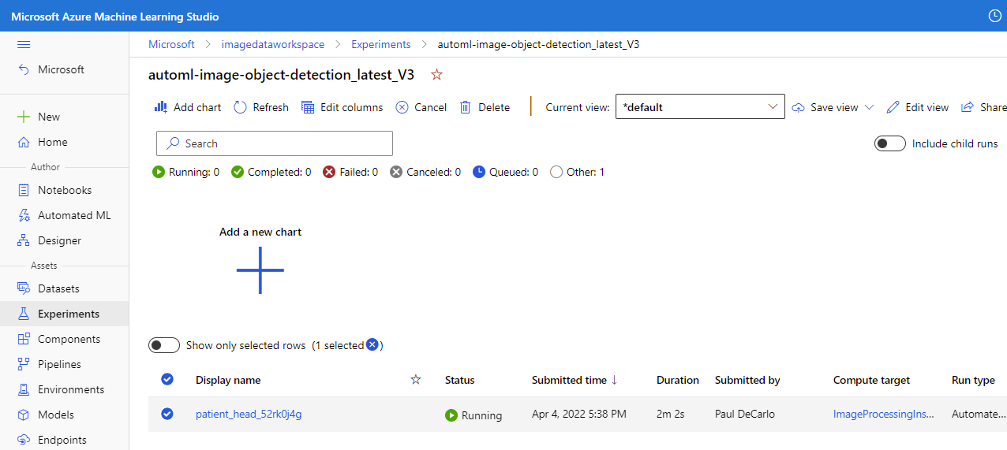The height and width of the screenshot is (450, 1007).
Task: Open ImageProcessingIns compute target link
Action: 884,415
